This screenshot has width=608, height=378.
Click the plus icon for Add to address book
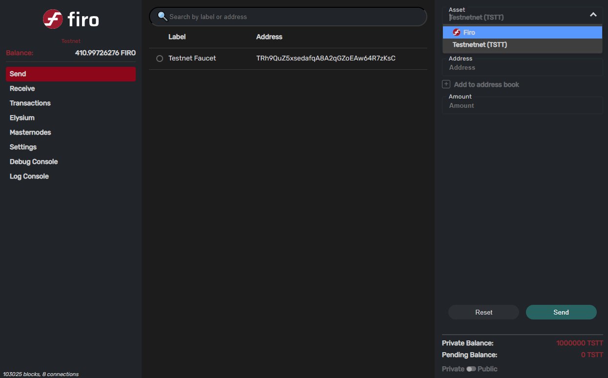(x=446, y=84)
